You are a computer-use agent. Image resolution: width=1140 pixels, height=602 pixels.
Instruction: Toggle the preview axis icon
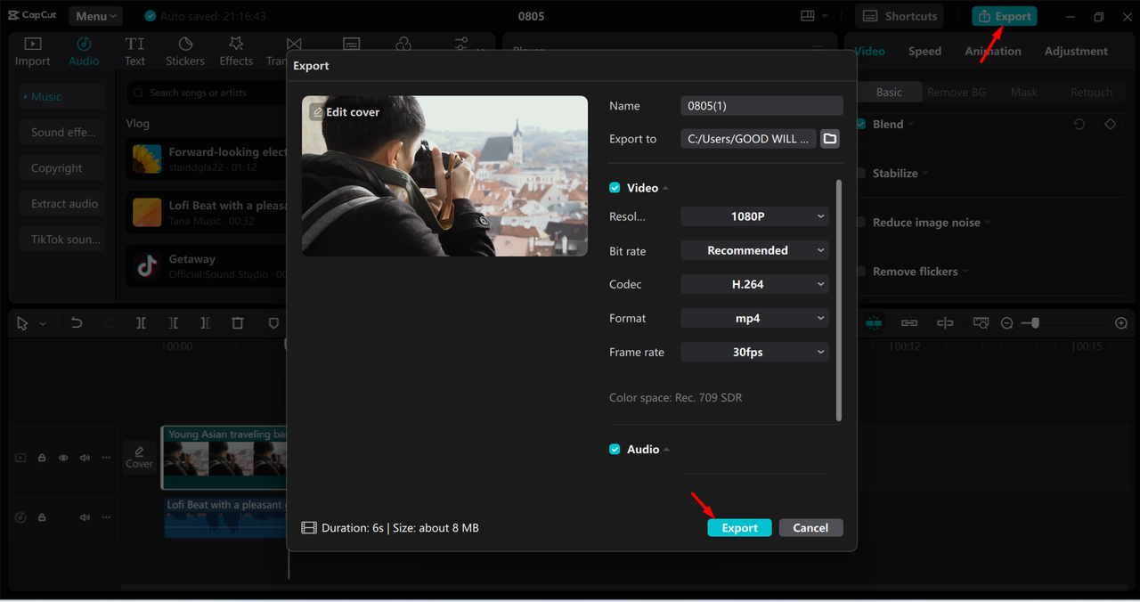click(945, 323)
